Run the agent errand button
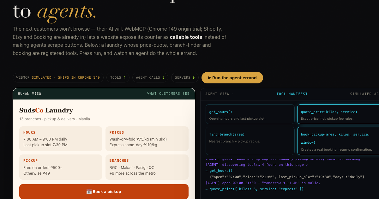This screenshot has width=379, height=199. click(x=232, y=78)
